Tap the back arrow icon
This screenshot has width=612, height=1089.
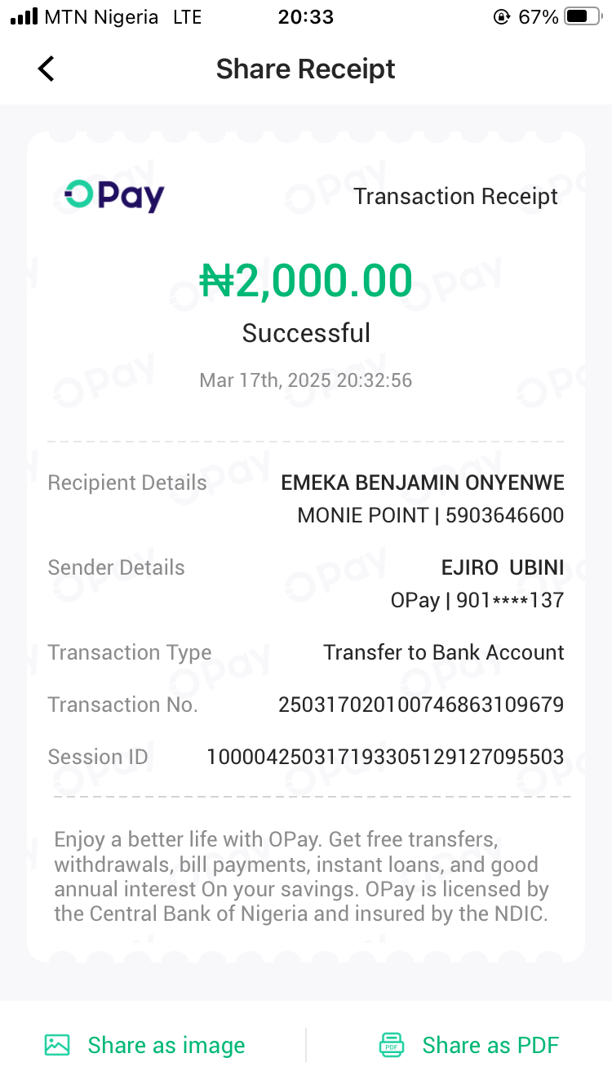point(47,69)
